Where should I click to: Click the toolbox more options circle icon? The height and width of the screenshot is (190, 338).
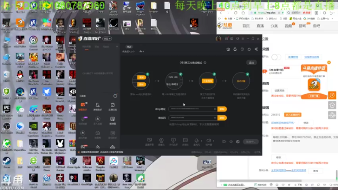click(115, 96)
